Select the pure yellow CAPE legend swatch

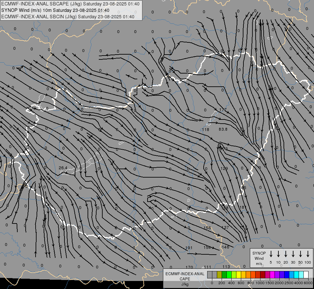(239, 275)
